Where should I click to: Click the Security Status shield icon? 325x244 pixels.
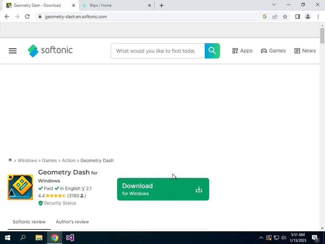40,203
